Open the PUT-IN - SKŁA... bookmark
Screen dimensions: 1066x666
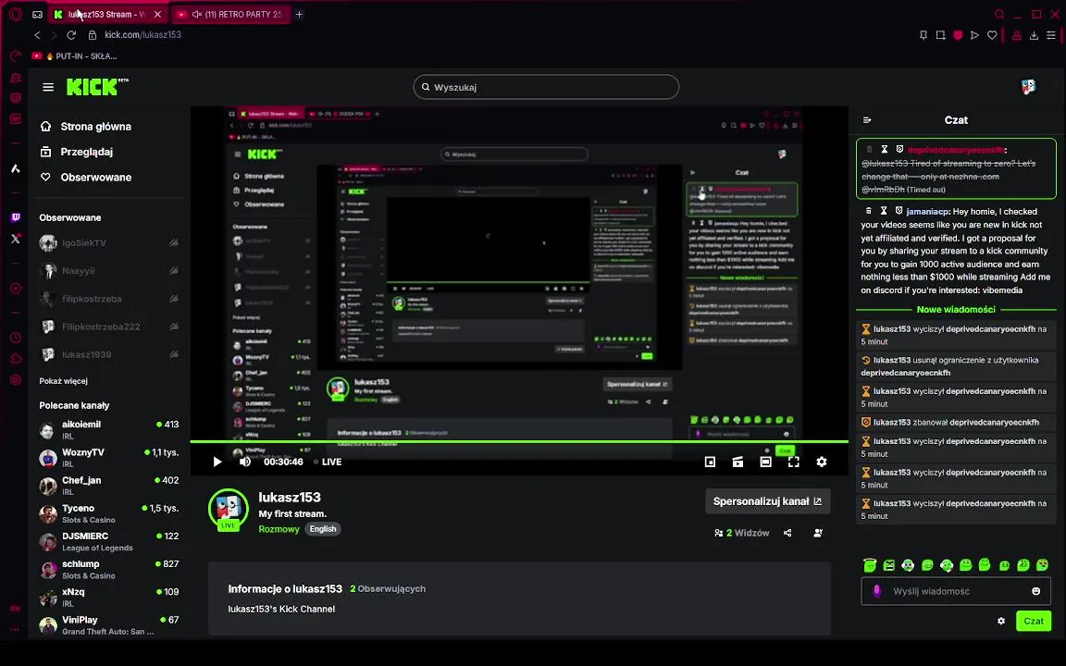click(x=75, y=56)
